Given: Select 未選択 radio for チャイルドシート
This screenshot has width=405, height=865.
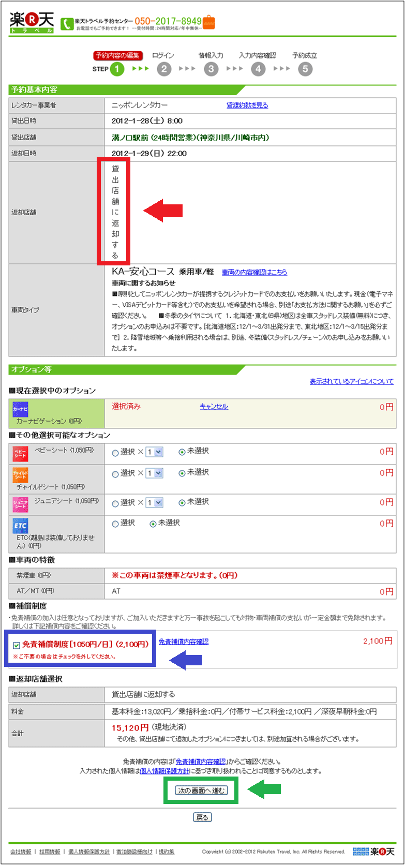Looking at the screenshot, I should (x=182, y=473).
